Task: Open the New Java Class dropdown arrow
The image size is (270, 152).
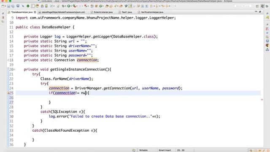Action: pos(103,6)
